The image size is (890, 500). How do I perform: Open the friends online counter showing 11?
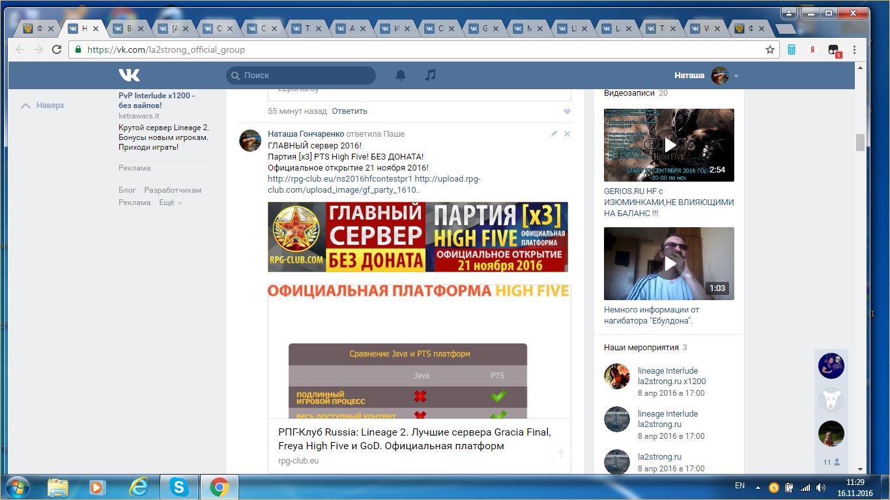[831, 462]
